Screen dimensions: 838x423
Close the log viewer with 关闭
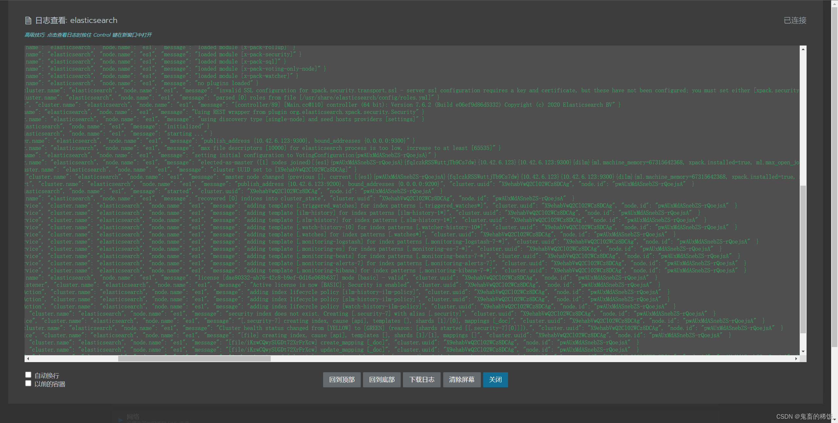495,380
